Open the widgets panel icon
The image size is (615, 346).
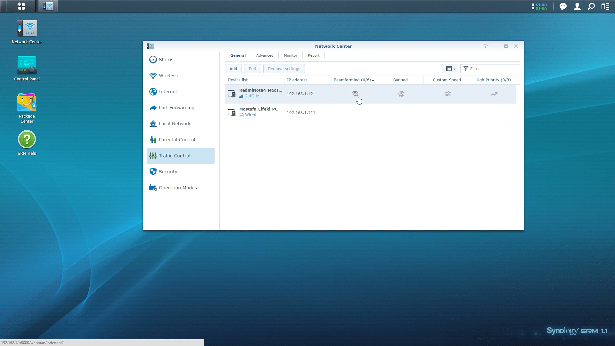pos(605,6)
